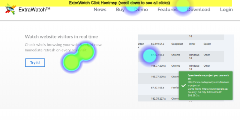240x120 pixels.
Task: Open the News menu item
Action: [100, 10]
